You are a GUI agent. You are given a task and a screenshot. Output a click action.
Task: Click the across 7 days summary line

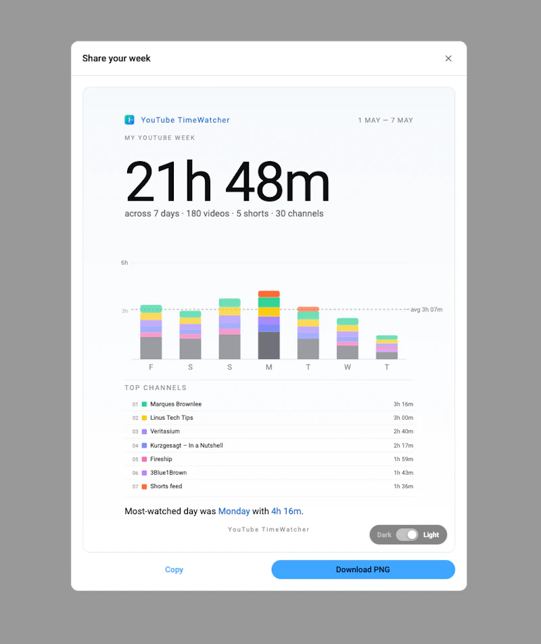coord(224,213)
